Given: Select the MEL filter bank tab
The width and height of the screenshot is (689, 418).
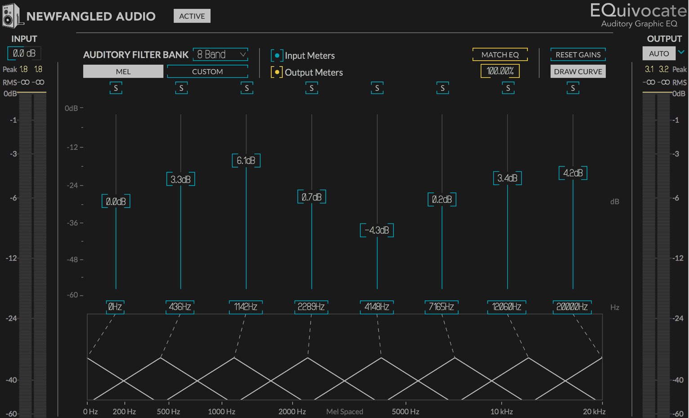Looking at the screenshot, I should pos(123,71).
